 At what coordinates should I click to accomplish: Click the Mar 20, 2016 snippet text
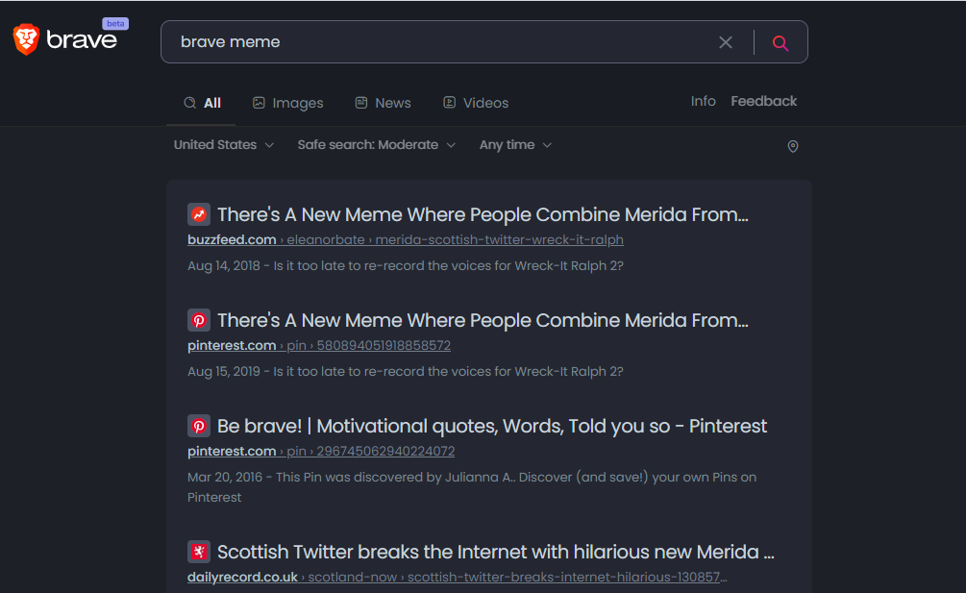tap(472, 487)
